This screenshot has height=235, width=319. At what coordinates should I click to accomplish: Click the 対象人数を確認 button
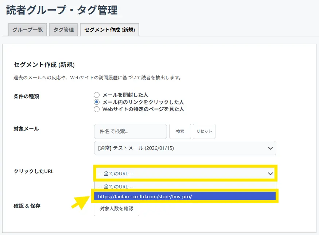coord(116,209)
